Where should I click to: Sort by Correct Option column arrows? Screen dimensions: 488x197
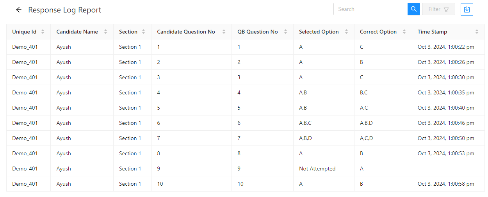pos(404,32)
